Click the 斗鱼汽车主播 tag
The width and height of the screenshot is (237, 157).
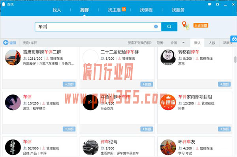[x=49, y=63]
